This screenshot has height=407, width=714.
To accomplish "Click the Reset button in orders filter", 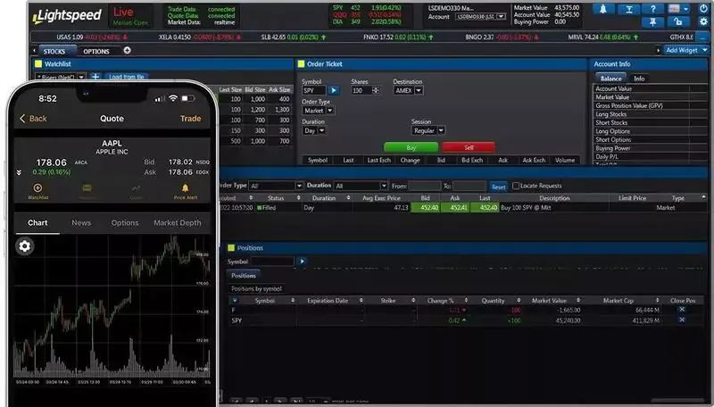I will click(x=498, y=187).
